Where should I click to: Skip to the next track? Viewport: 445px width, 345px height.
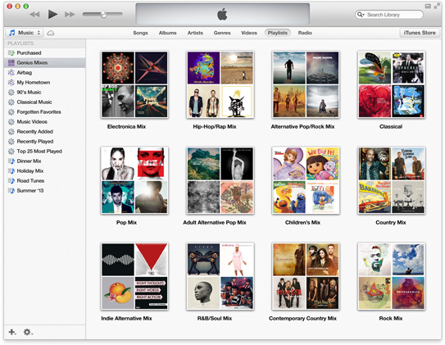(x=70, y=14)
